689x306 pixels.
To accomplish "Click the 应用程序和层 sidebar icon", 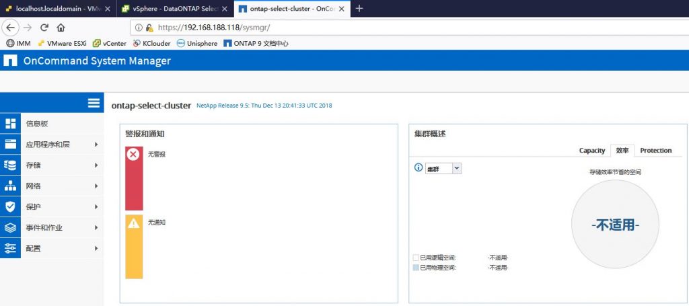I will [10, 145].
